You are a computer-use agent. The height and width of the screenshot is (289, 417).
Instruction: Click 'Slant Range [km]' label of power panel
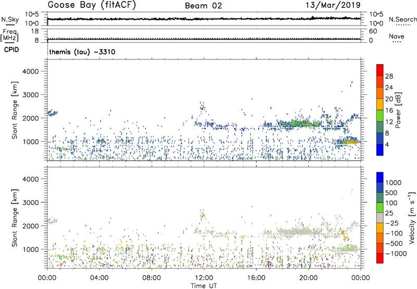pyautogui.click(x=15, y=110)
